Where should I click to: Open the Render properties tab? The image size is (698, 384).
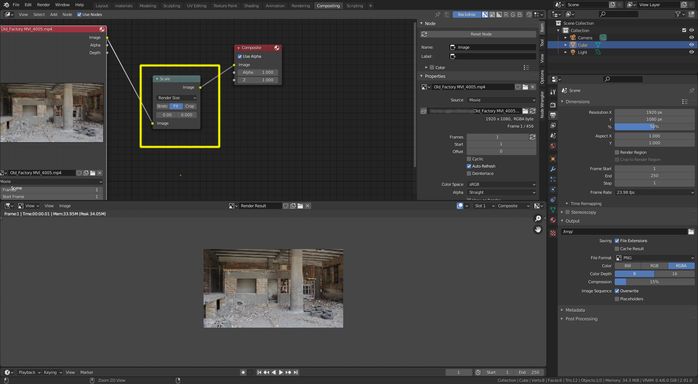(553, 105)
